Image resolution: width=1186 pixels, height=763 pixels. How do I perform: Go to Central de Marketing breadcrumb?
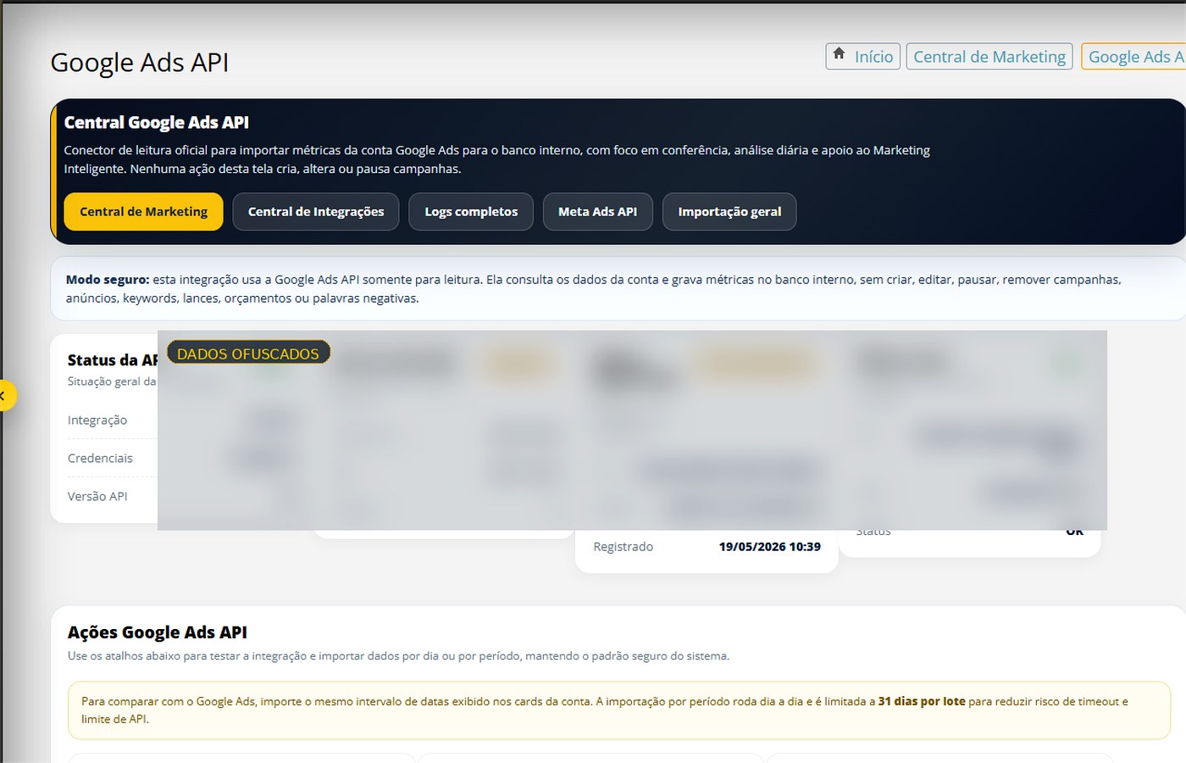(989, 57)
